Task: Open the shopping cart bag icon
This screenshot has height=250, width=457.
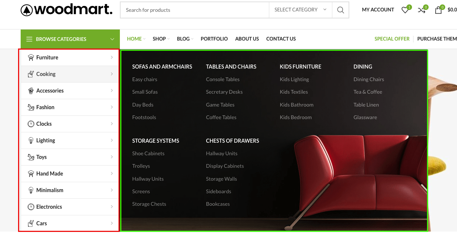Action: point(438,10)
